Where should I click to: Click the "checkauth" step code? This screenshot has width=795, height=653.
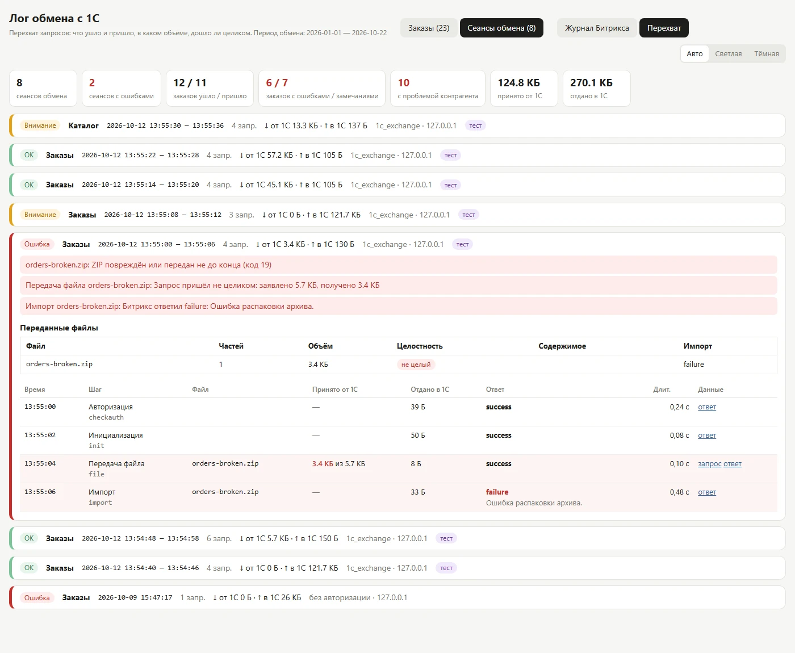[106, 417]
